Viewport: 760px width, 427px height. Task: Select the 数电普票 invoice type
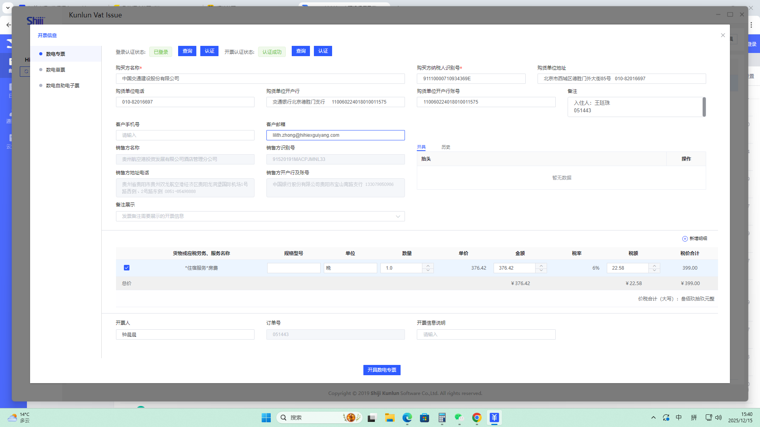55,70
